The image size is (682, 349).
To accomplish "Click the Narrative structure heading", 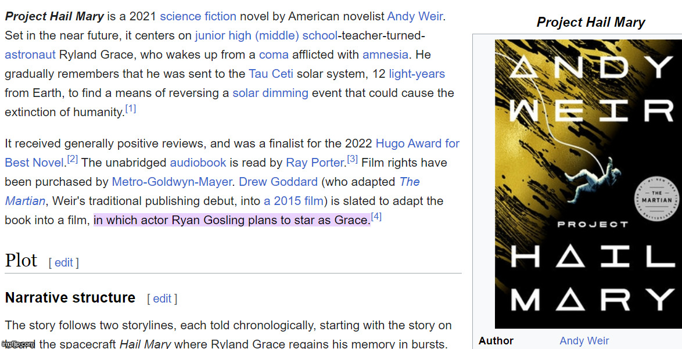I will click(70, 298).
